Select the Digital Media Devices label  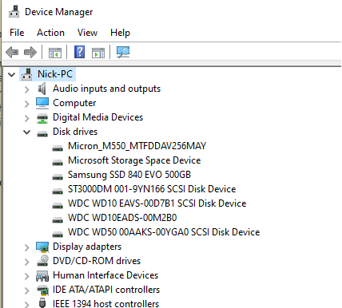[x=97, y=117]
